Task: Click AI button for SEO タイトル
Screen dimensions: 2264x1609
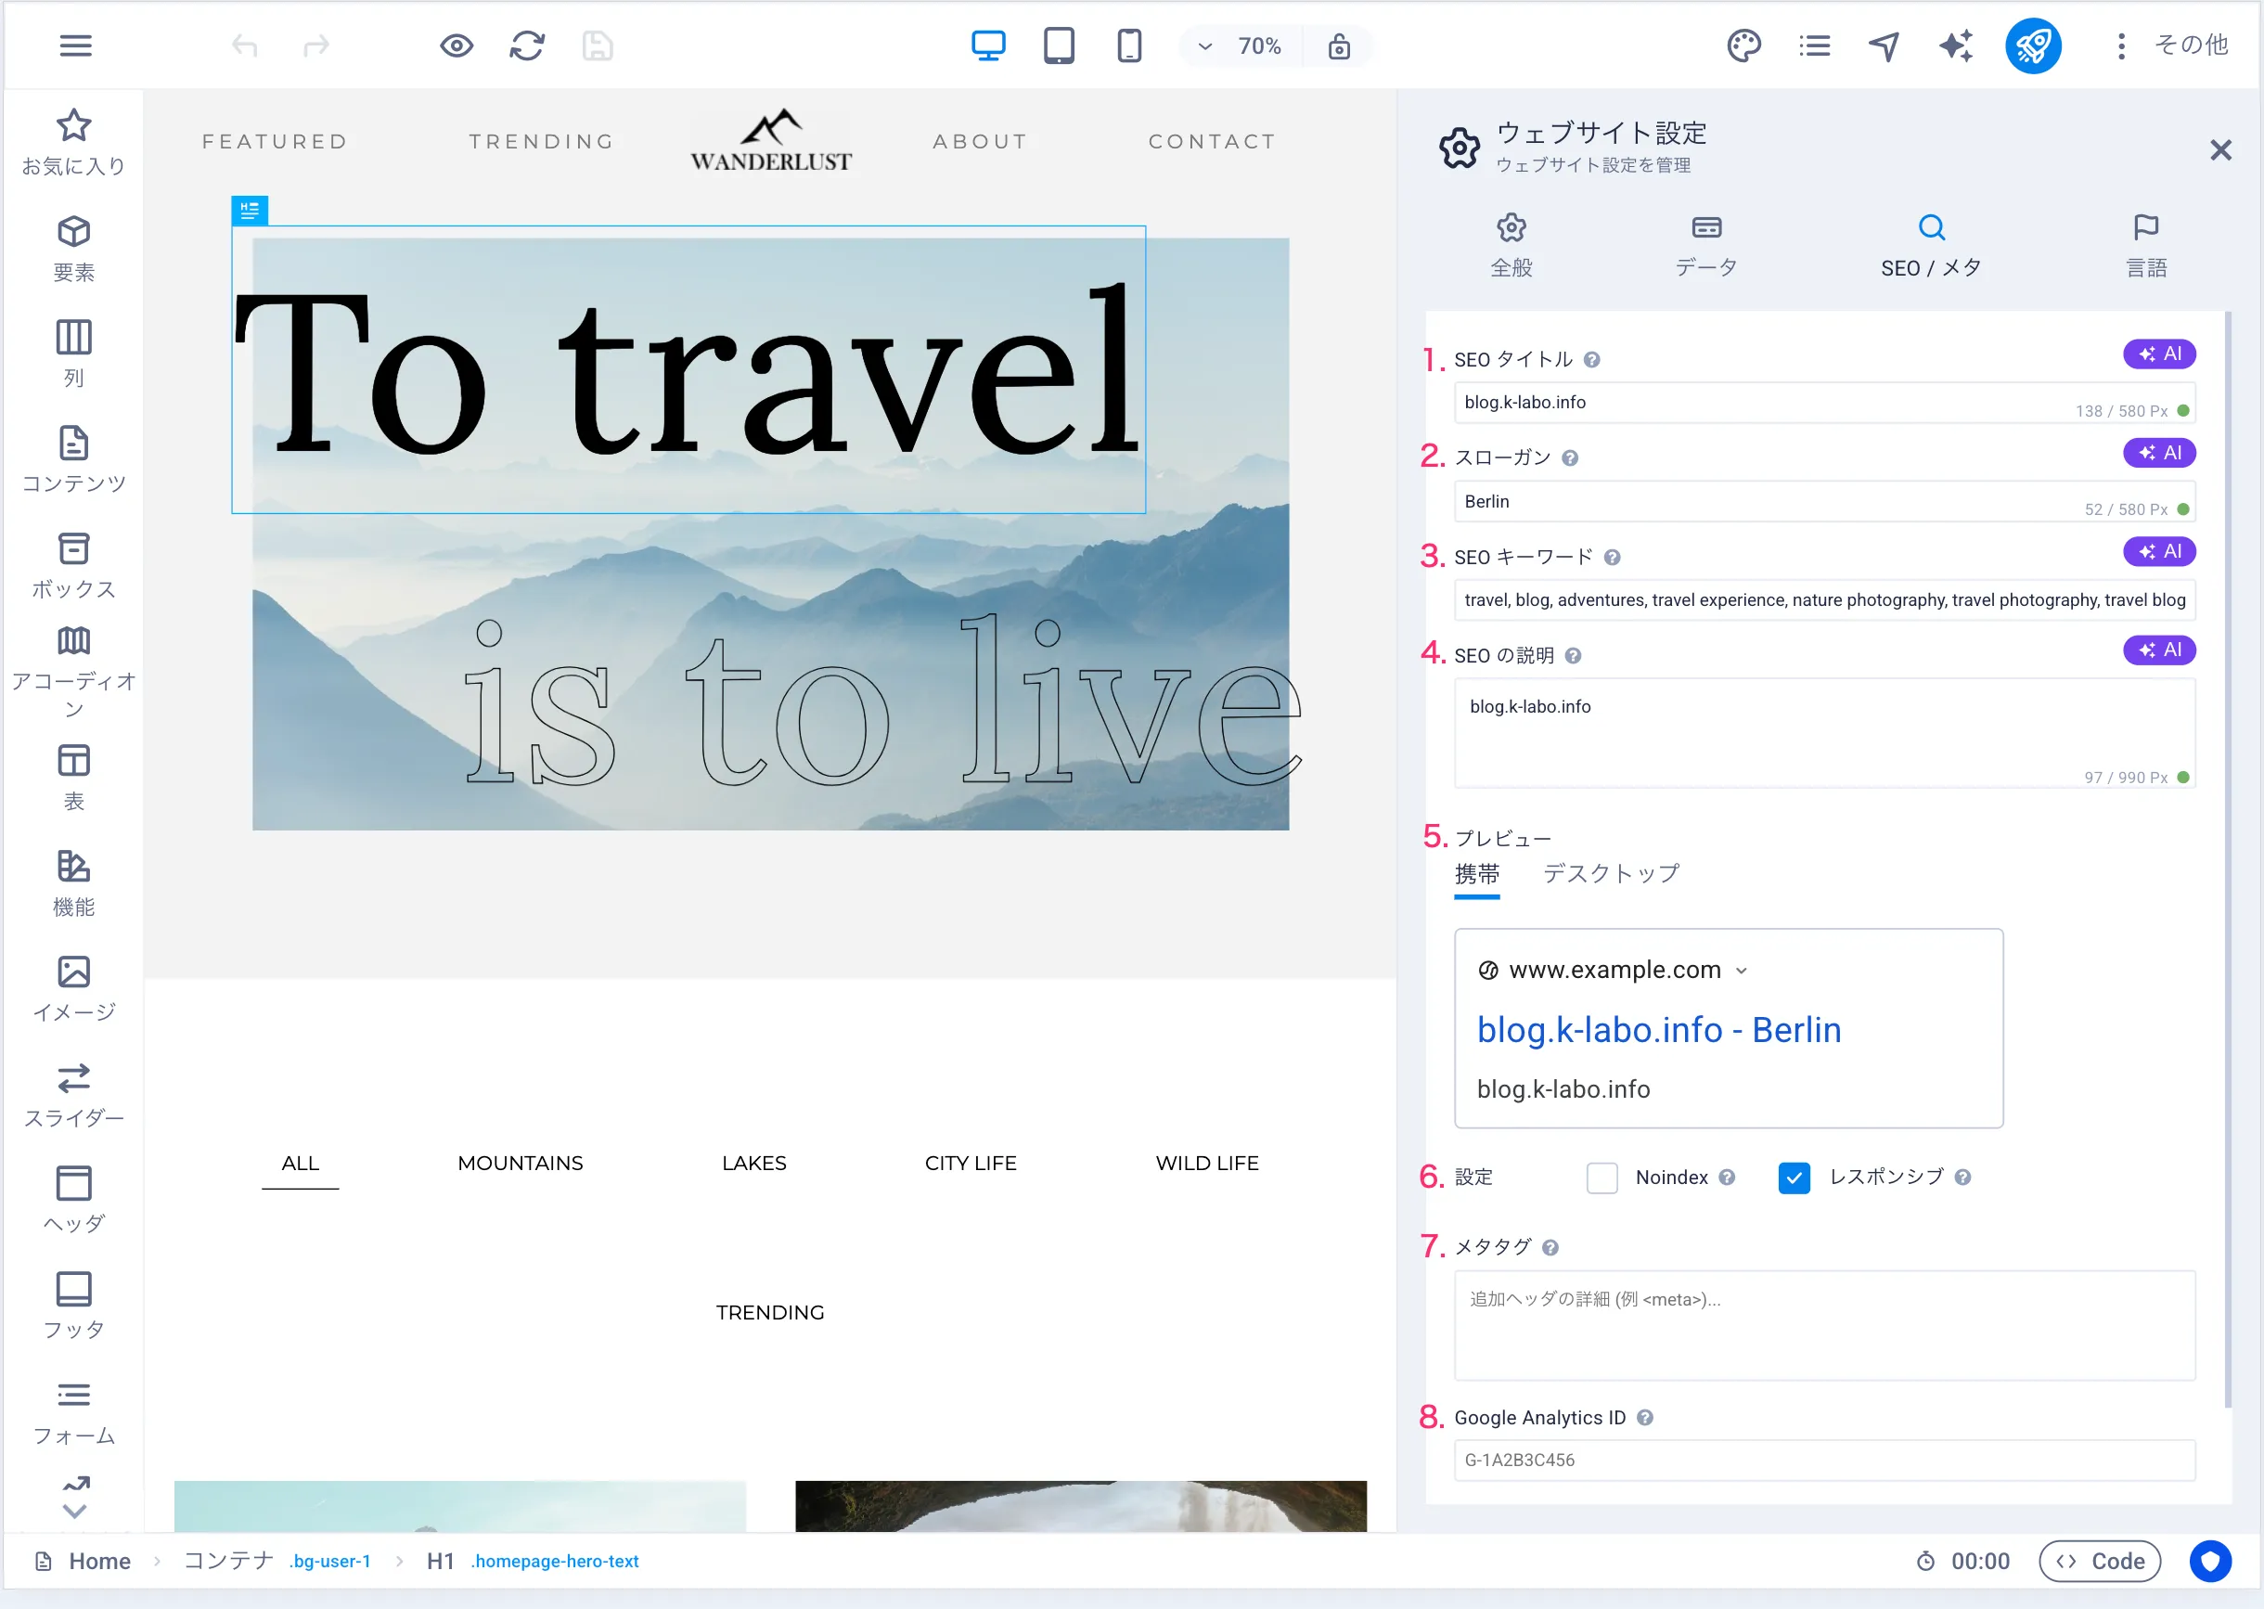Action: tap(2159, 354)
